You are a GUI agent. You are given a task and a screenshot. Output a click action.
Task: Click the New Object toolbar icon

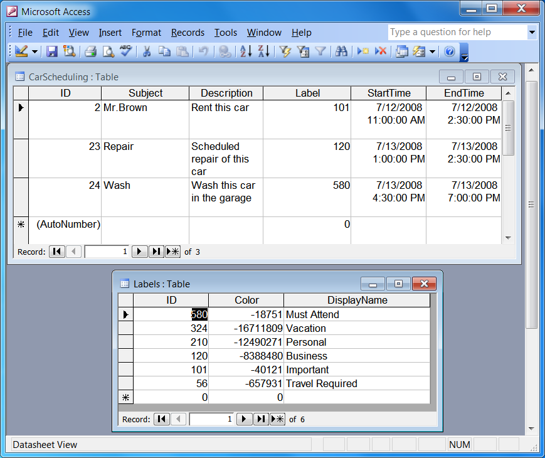(x=419, y=51)
